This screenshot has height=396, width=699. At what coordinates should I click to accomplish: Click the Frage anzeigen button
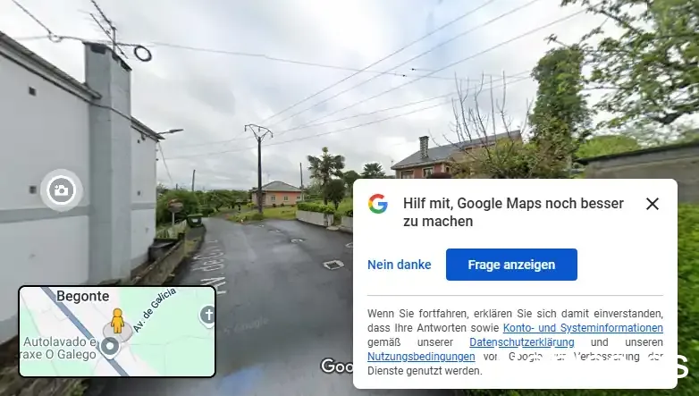click(511, 265)
